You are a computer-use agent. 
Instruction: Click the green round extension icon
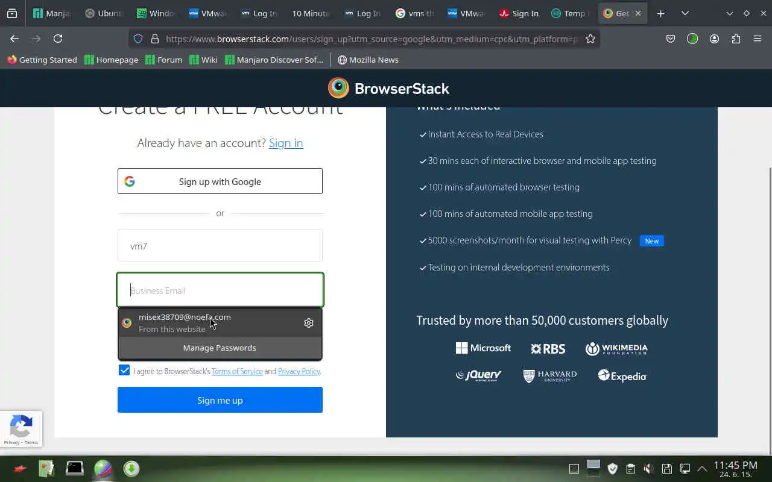coord(692,39)
